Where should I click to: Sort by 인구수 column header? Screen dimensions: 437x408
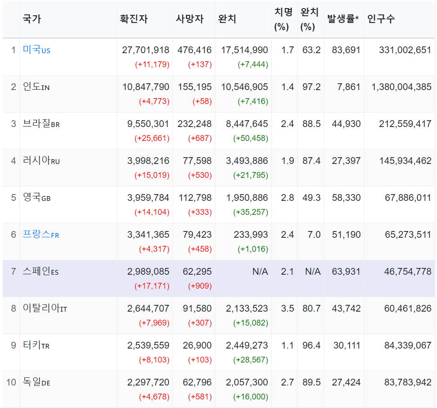tap(381, 19)
